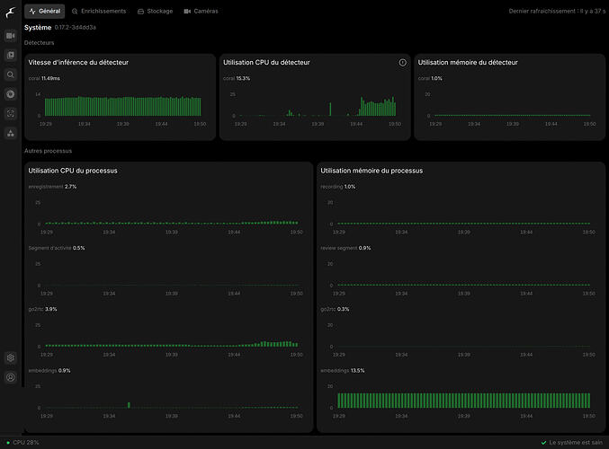Click the coral 1.0% memory value
The width and height of the screenshot is (609, 449).
pos(430,78)
